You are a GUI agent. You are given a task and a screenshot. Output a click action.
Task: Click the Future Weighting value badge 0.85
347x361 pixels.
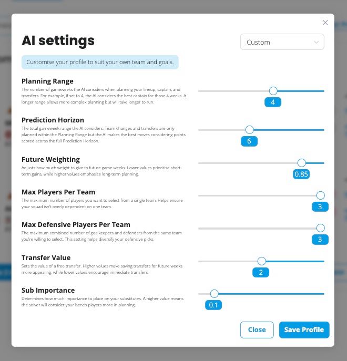(x=301, y=174)
